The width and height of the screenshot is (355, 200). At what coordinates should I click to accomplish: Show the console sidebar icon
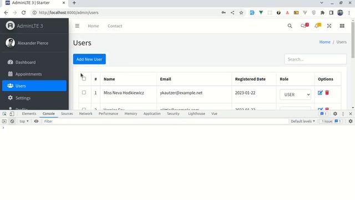pyautogui.click(x=4, y=121)
